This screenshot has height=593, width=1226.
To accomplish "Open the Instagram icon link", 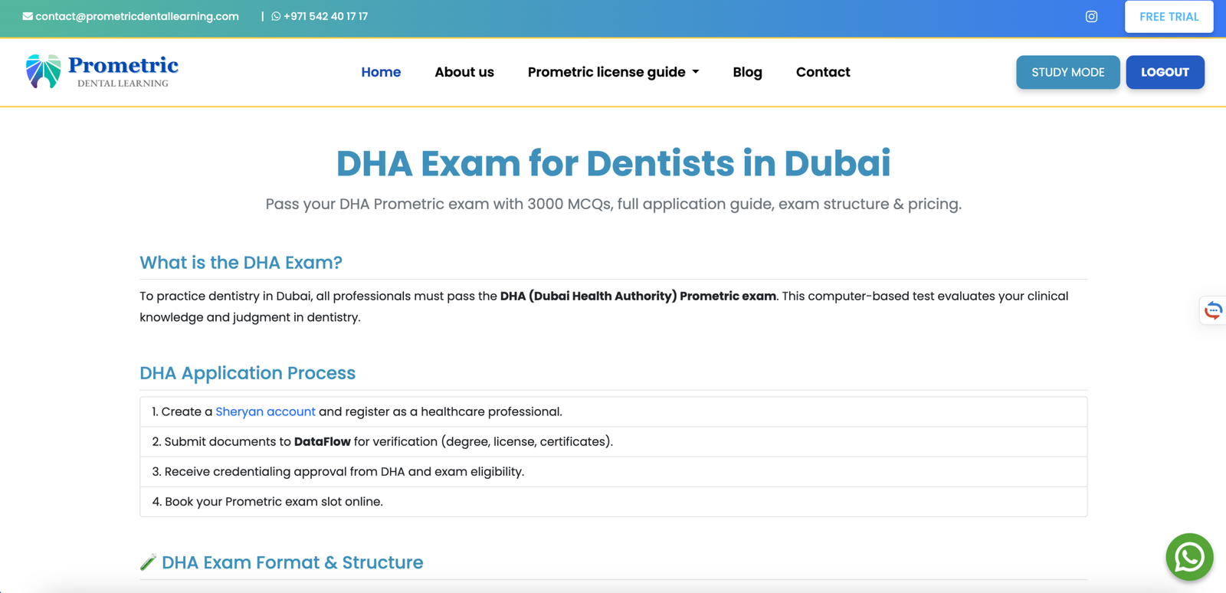I will point(1091,16).
